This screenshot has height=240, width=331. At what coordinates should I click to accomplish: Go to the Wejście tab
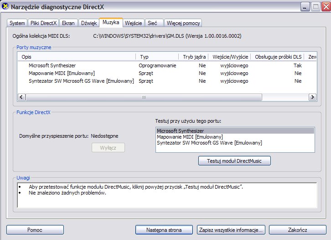point(134,23)
